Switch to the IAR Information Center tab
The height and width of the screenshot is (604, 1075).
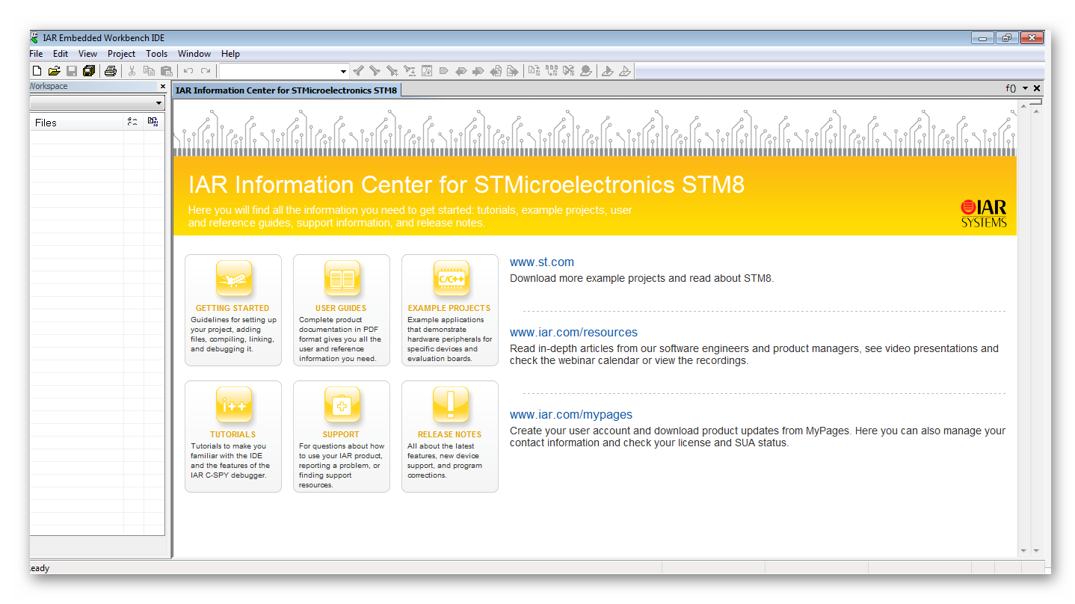click(286, 89)
